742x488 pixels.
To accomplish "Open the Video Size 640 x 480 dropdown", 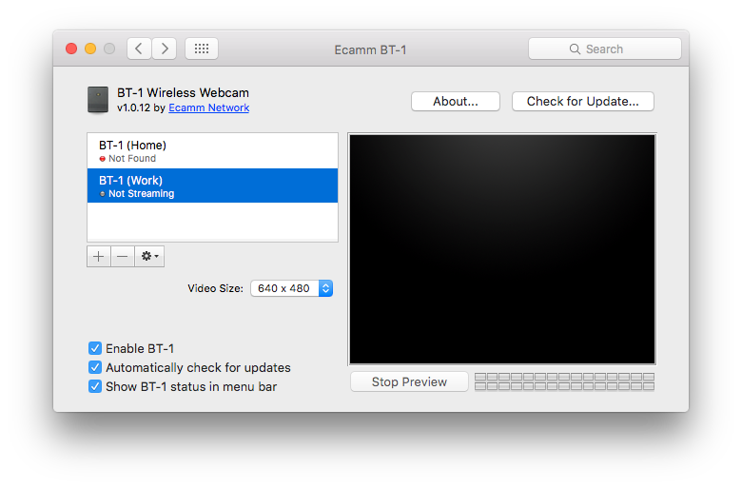I will pos(291,288).
